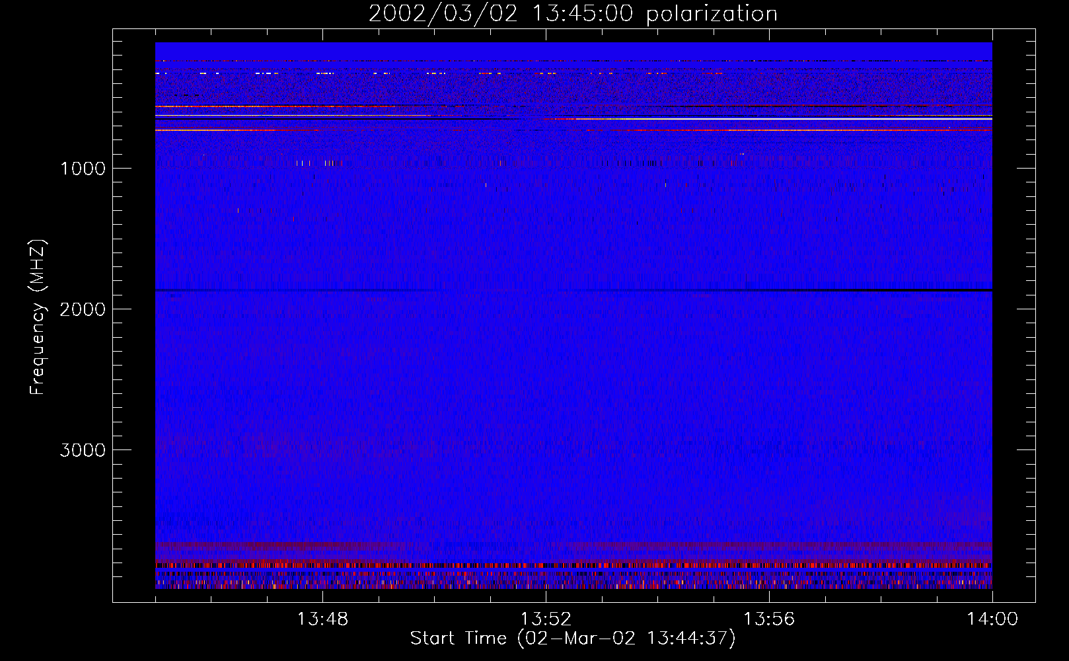
Task: Select the 'Frequency (MHZ)' y-axis label
Action: [x=38, y=317]
